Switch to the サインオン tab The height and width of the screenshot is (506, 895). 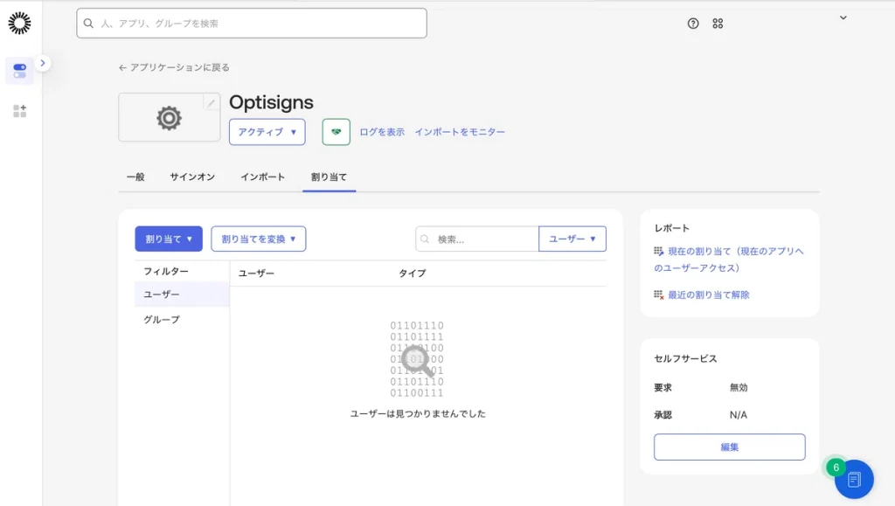click(192, 177)
